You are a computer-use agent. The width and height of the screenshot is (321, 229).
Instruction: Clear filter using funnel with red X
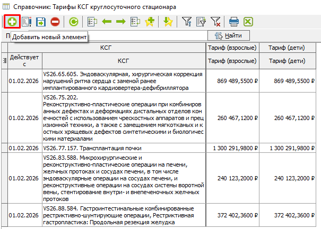click(x=215, y=22)
